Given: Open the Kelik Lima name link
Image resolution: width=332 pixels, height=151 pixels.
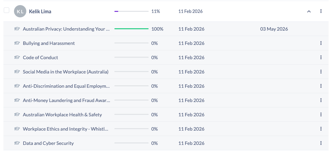Looking at the screenshot, I should 40,11.
